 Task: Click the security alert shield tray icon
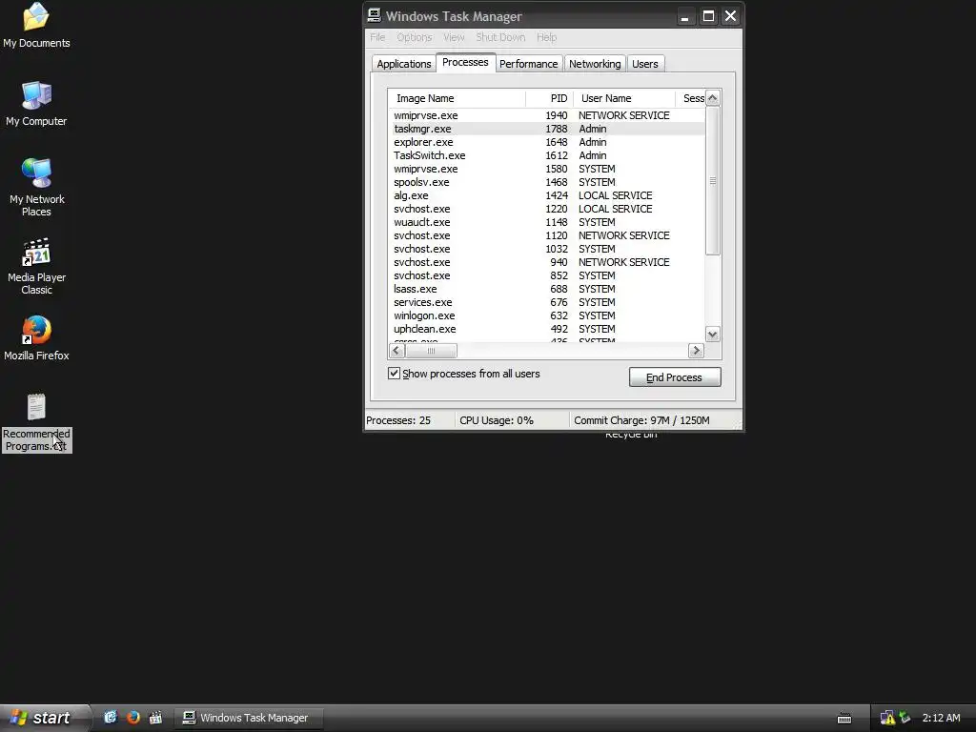(887, 718)
